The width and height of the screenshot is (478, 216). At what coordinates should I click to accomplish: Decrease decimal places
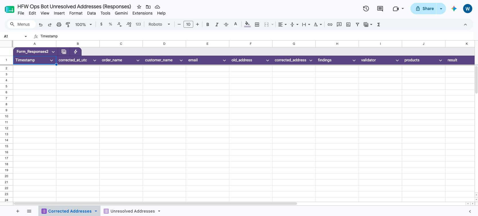point(120,24)
